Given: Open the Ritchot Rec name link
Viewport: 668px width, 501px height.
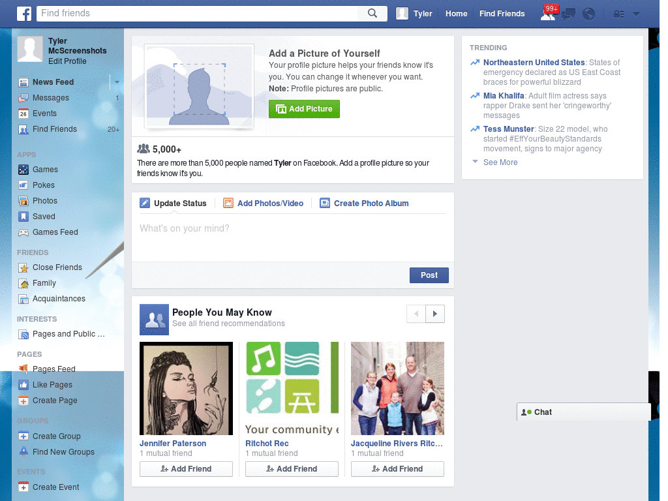Looking at the screenshot, I should [267, 444].
